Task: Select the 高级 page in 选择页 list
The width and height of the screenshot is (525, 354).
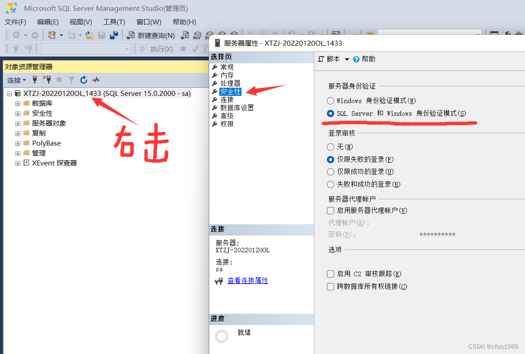Action: (227, 116)
